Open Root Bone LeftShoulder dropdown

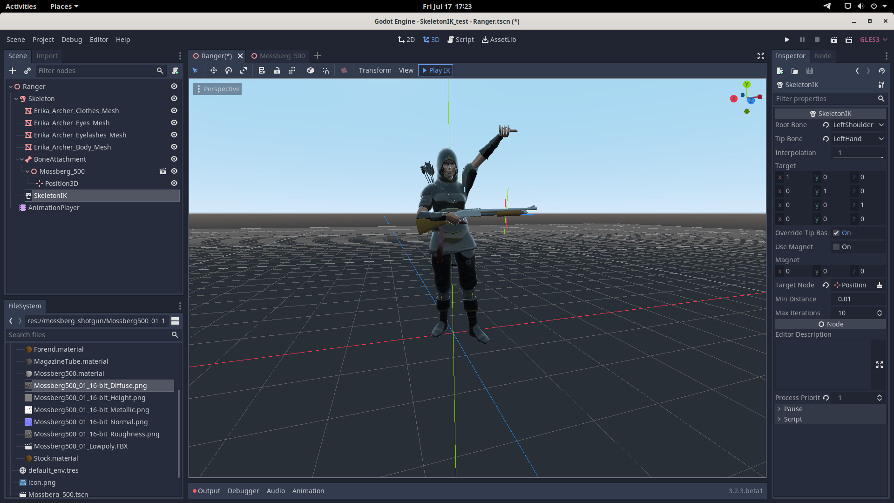(x=858, y=125)
